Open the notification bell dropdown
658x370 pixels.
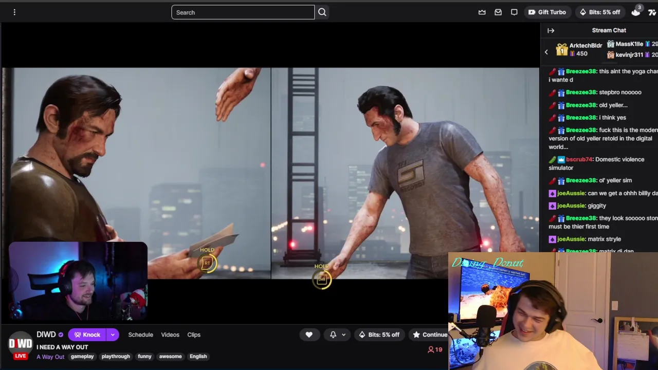338,335
